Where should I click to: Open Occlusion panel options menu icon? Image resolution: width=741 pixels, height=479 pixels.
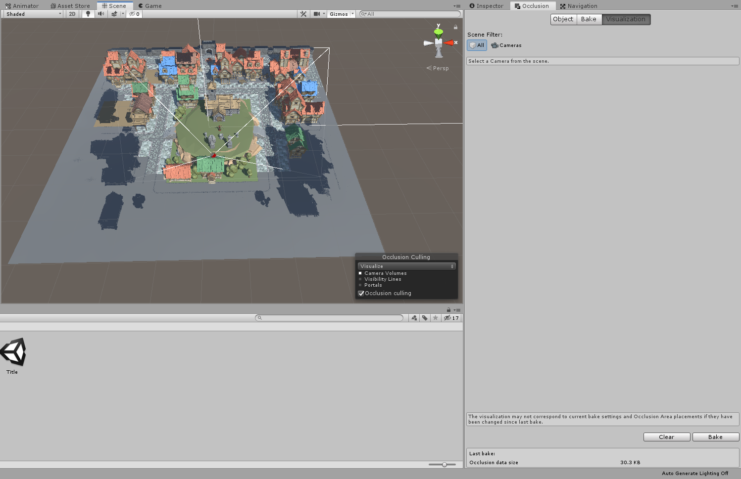click(x=735, y=6)
